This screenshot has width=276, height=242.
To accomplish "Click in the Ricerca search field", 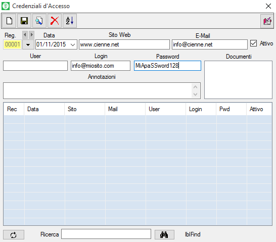I will click(106, 234).
